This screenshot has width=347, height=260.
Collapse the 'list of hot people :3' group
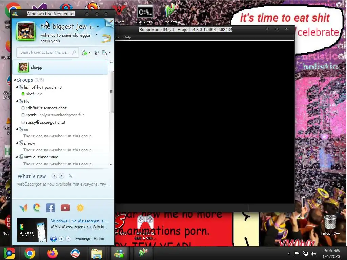pos(17,87)
